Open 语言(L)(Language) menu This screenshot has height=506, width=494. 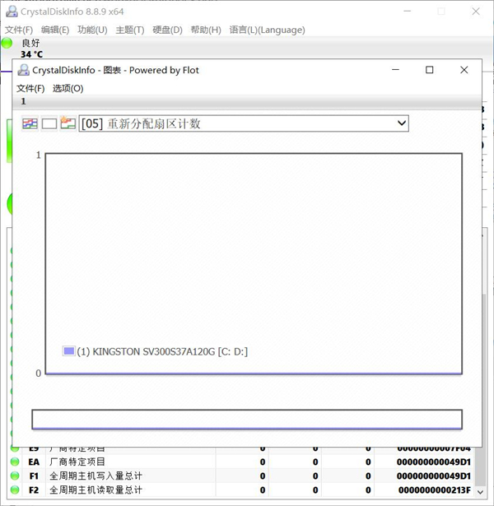[267, 30]
